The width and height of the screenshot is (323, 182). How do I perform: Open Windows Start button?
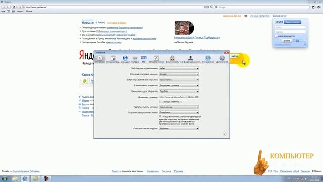[5, 178]
